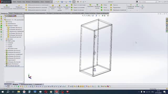Open the Save dropdown arrow
This screenshot has width=168, height=94.
click(x=64, y=2)
